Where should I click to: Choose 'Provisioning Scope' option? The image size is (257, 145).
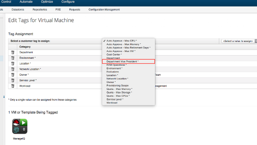point(128,86)
